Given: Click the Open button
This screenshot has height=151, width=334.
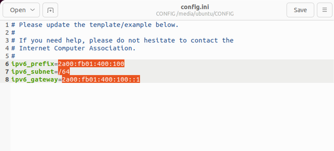Looking at the screenshot, I should (x=21, y=10).
